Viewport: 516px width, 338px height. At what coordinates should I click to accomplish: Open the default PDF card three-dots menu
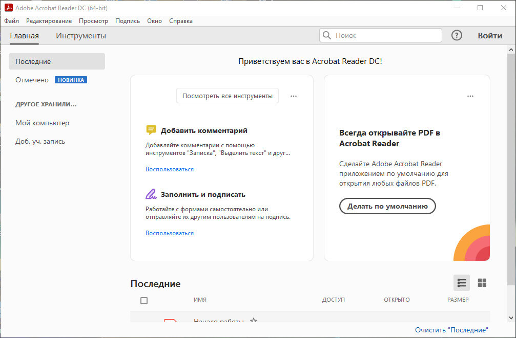(x=470, y=96)
